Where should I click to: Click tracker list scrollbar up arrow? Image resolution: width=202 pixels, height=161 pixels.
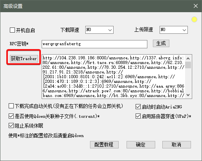pyautogui.click(x=188, y=59)
